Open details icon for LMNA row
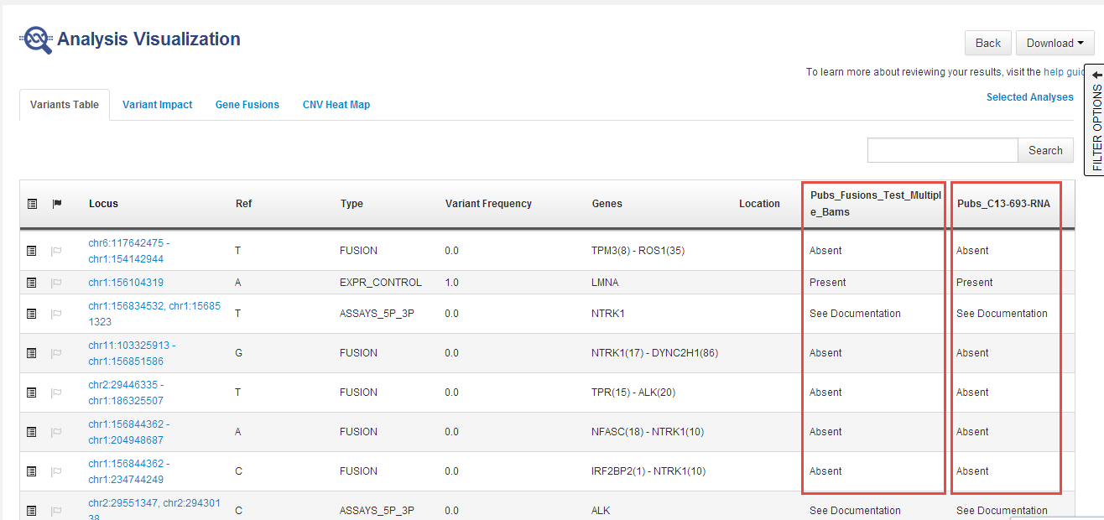 coord(32,283)
